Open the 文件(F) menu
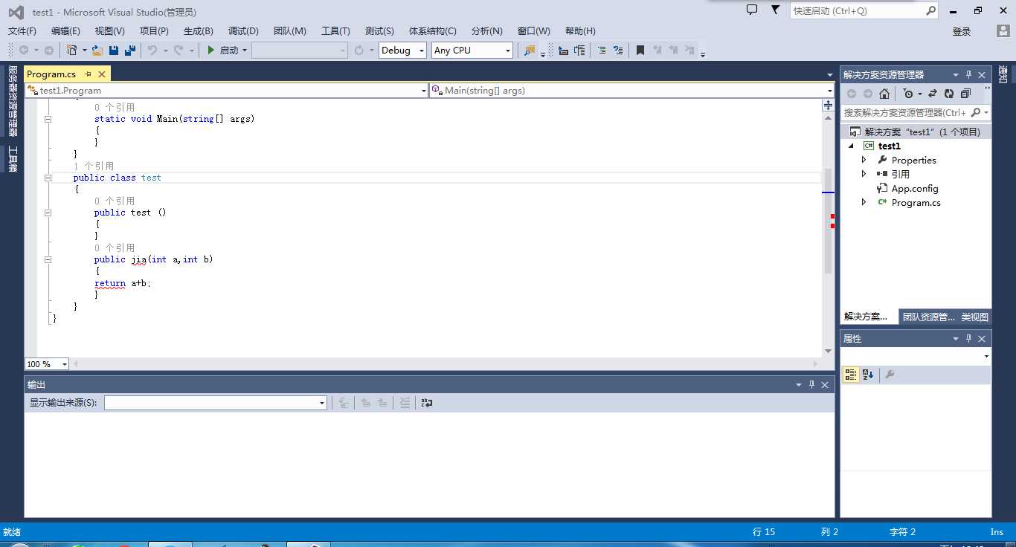Image resolution: width=1016 pixels, height=547 pixels. click(x=22, y=30)
